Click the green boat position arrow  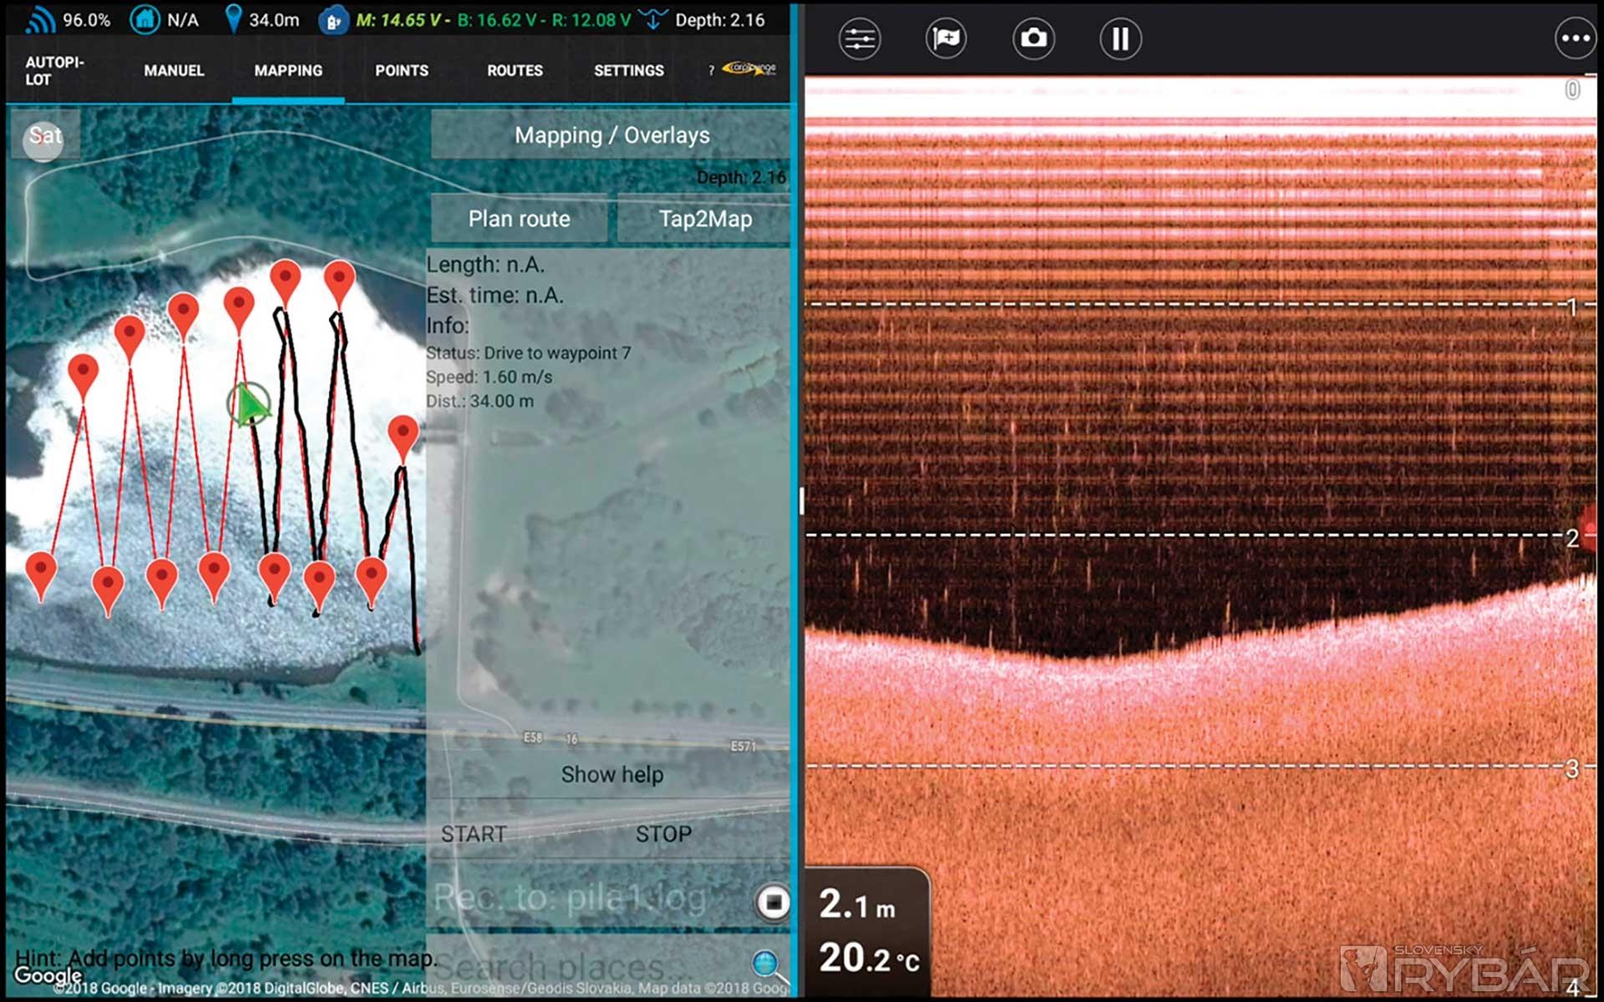tap(250, 405)
